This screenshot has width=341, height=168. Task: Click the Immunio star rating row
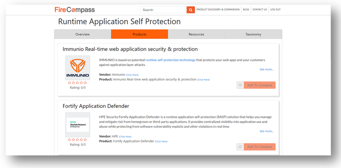(x=77, y=83)
